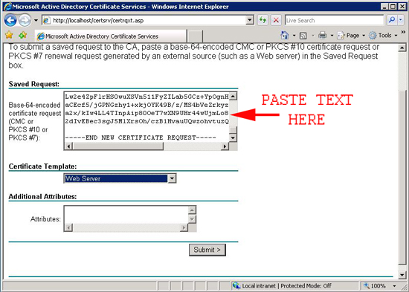Click Local intranet security zone status
The image size is (409, 292).
click(282, 286)
